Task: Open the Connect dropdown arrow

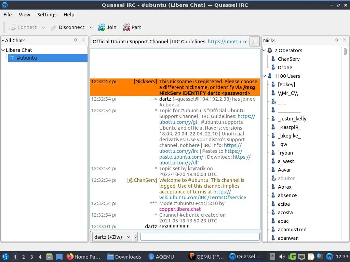Action: tap(43, 27)
